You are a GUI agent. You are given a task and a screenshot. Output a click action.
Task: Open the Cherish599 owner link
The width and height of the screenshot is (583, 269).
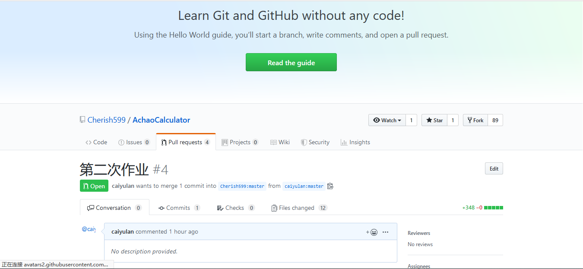pos(106,120)
